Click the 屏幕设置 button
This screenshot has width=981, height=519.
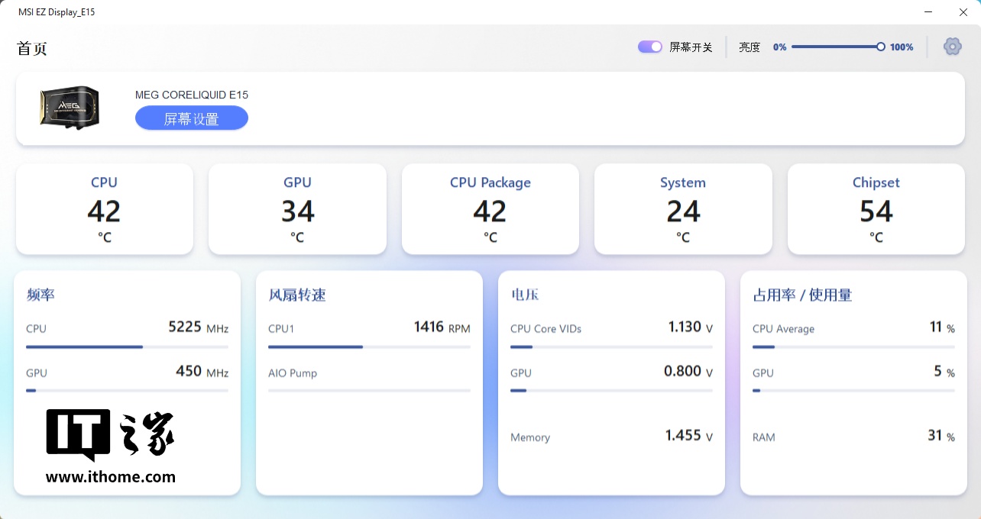click(192, 118)
